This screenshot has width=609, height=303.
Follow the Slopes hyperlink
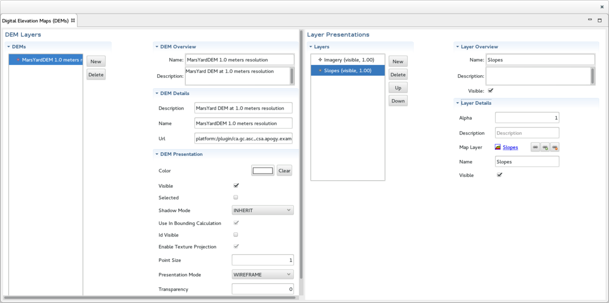click(x=510, y=147)
